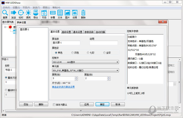Screen dimensions: 183x118
Task: Click the 屏宽 number field
Action: 63,78
